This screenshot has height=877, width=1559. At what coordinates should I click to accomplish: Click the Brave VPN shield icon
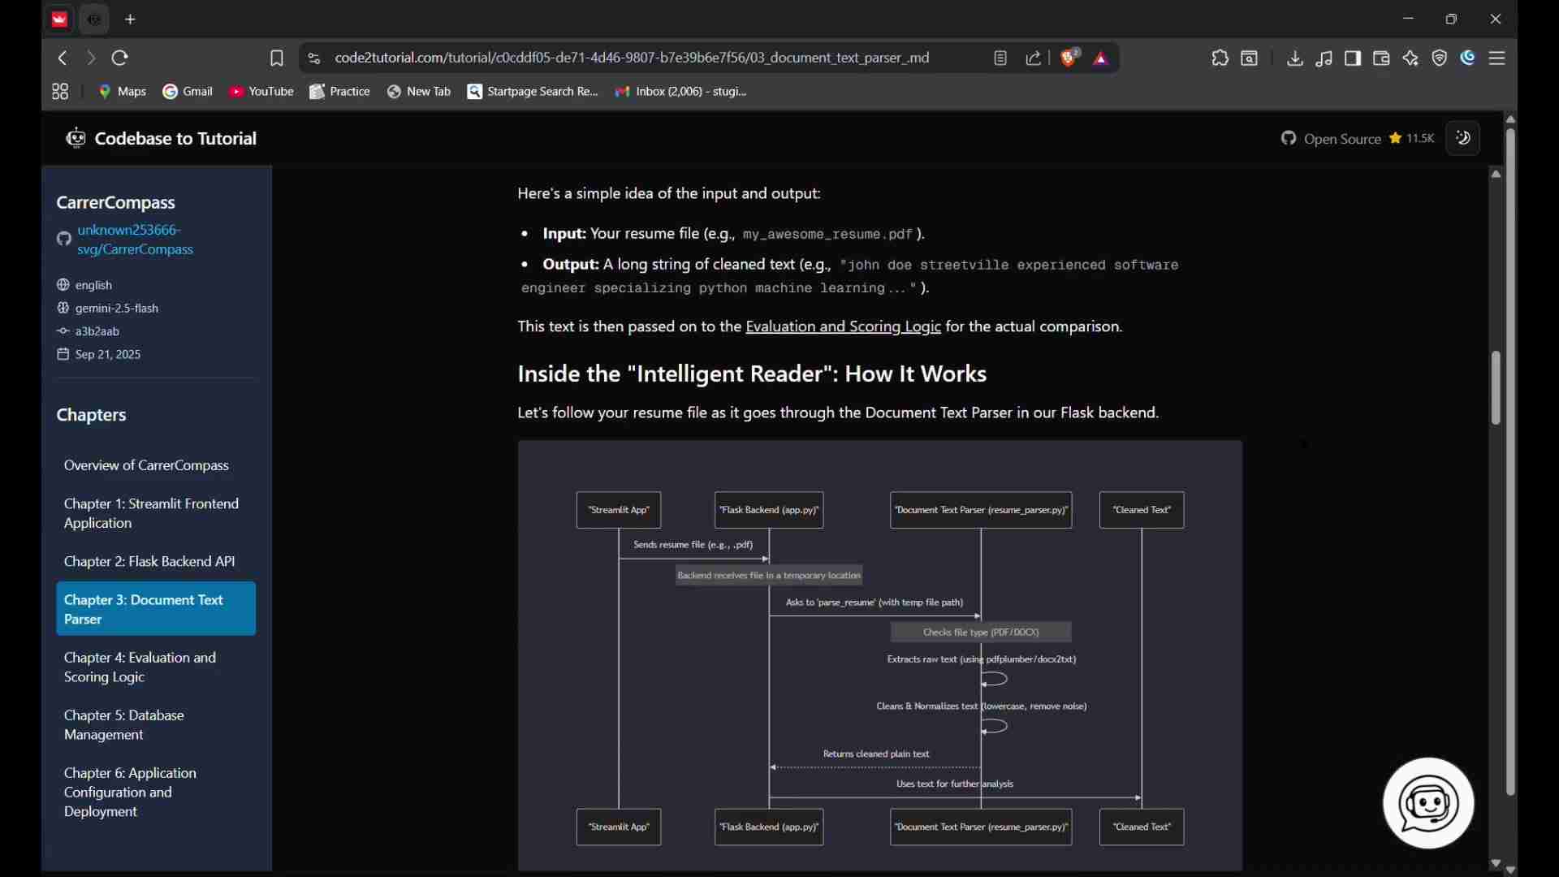1440,58
